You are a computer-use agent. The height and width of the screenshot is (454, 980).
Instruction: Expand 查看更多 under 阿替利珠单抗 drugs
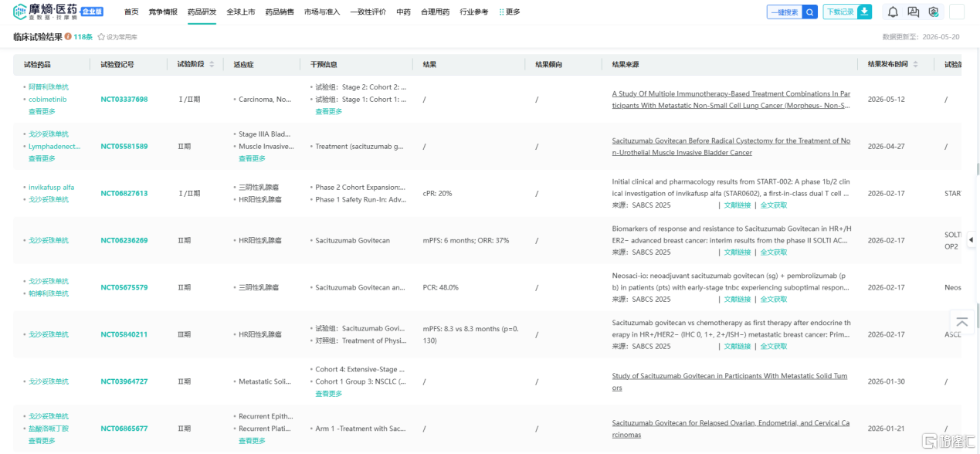tap(42, 111)
